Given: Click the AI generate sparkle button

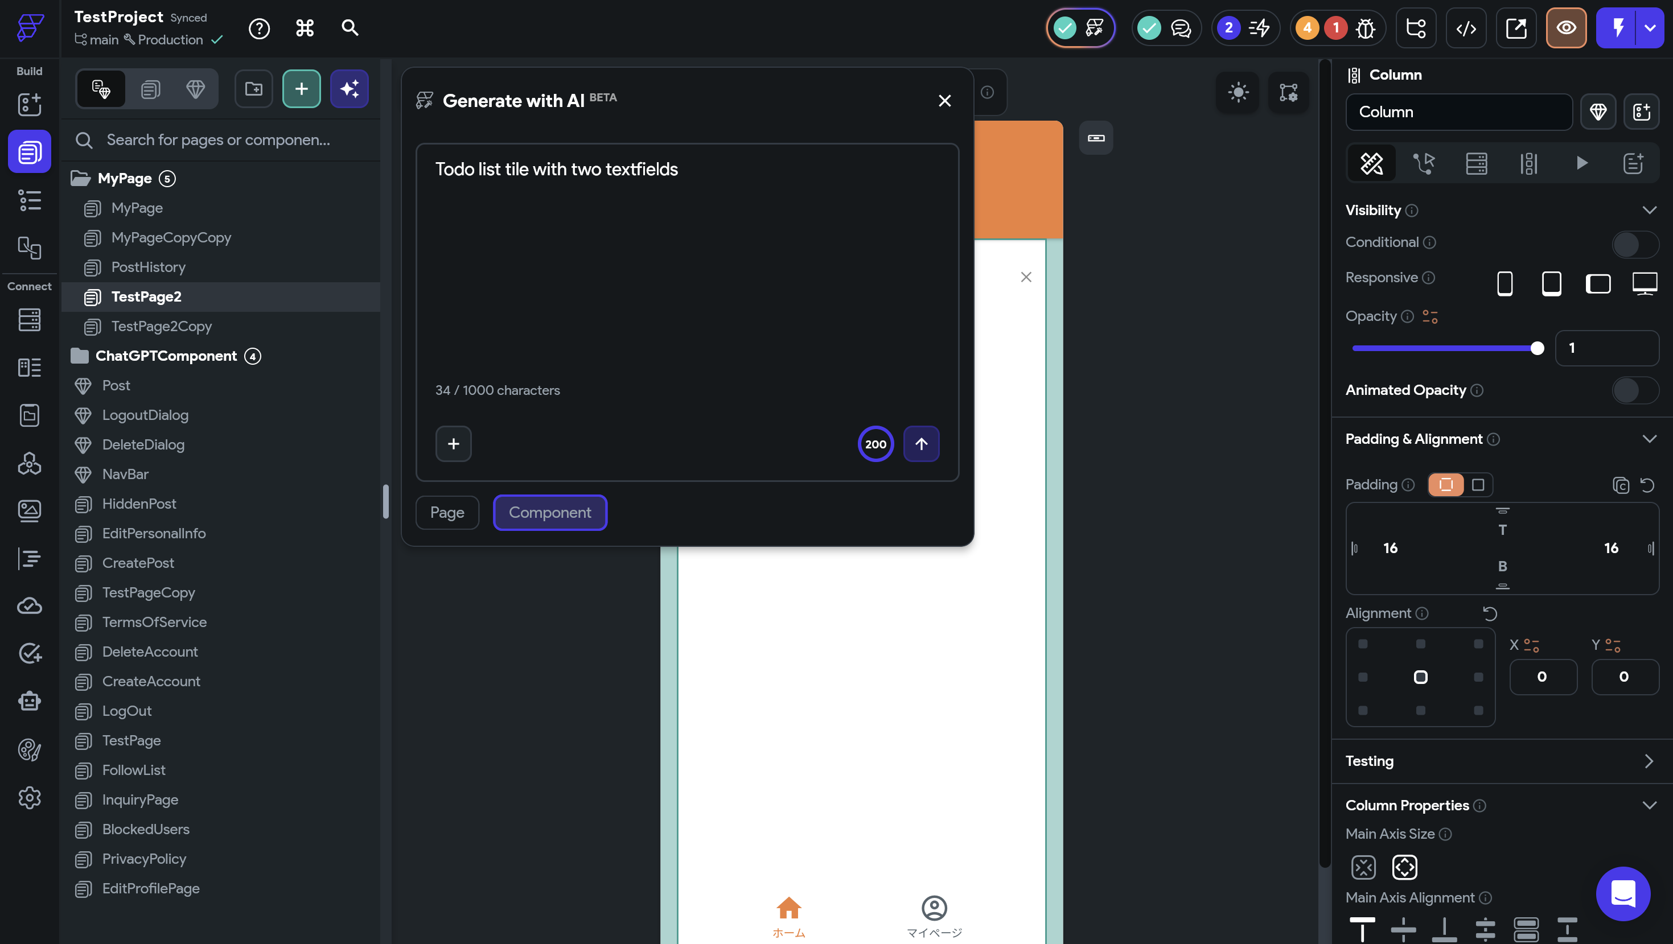Looking at the screenshot, I should 349,88.
